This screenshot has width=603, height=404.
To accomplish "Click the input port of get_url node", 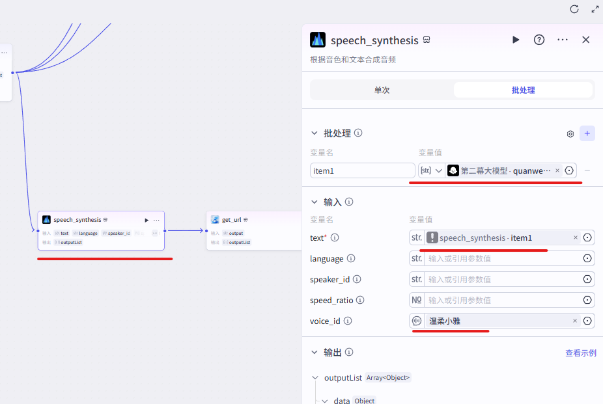I will [206, 231].
